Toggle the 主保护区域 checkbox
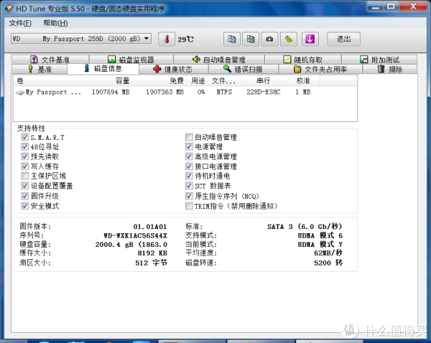The image size is (431, 343). point(24,176)
